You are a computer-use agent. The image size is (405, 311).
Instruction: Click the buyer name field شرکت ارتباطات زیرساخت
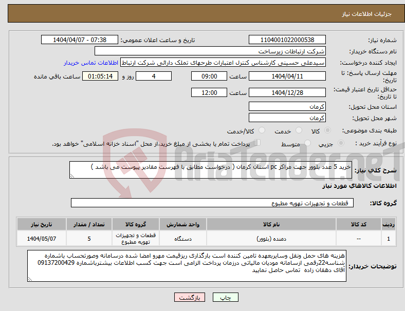(210, 51)
